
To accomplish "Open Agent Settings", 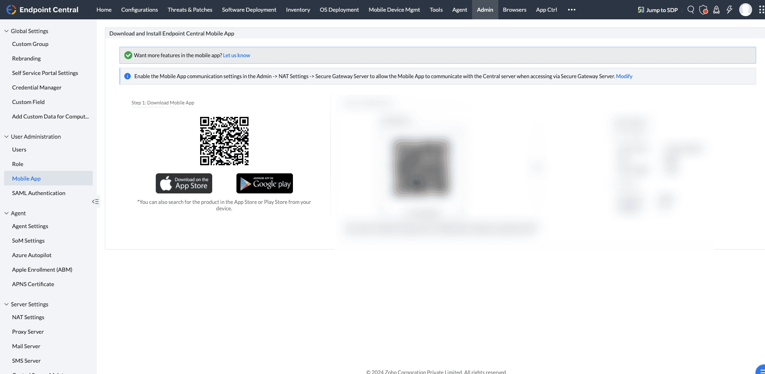I will click(x=30, y=226).
